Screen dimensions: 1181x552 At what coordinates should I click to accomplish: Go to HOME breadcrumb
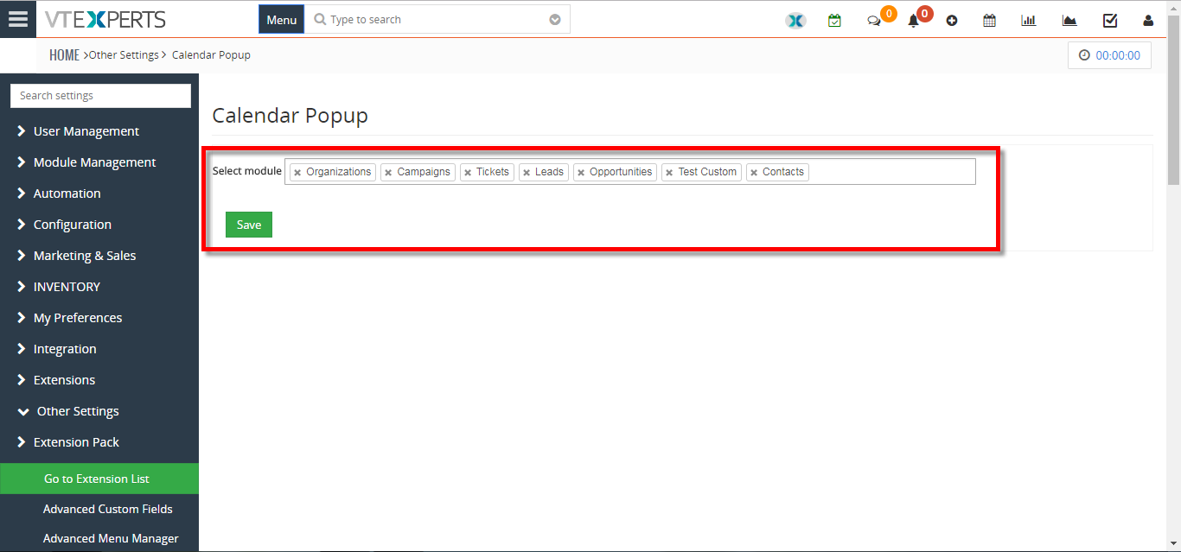[x=64, y=55]
